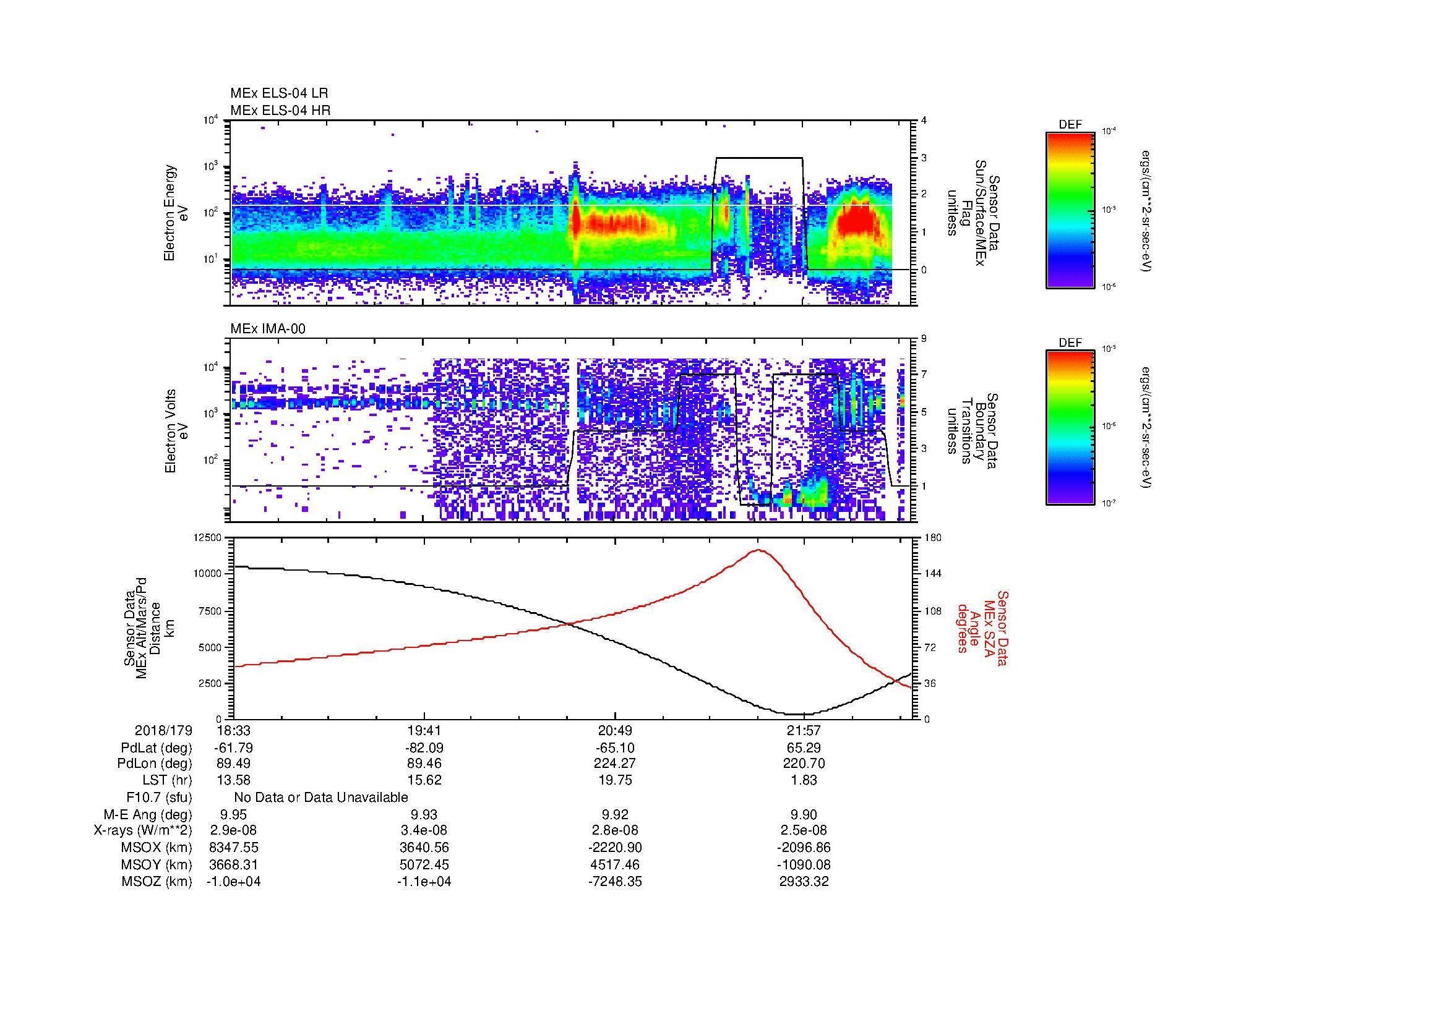Click the MSOY value "-1090.08"

tap(804, 864)
